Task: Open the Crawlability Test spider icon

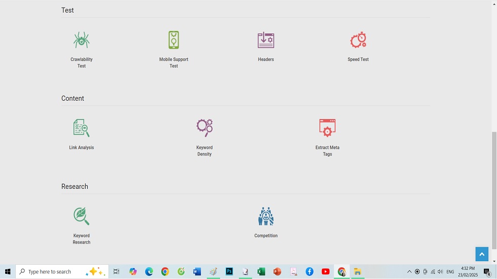Action: click(81, 40)
